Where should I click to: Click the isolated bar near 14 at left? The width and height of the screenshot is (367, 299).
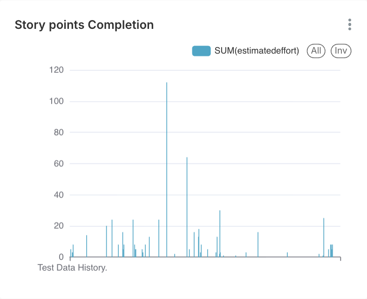pyautogui.click(x=87, y=246)
